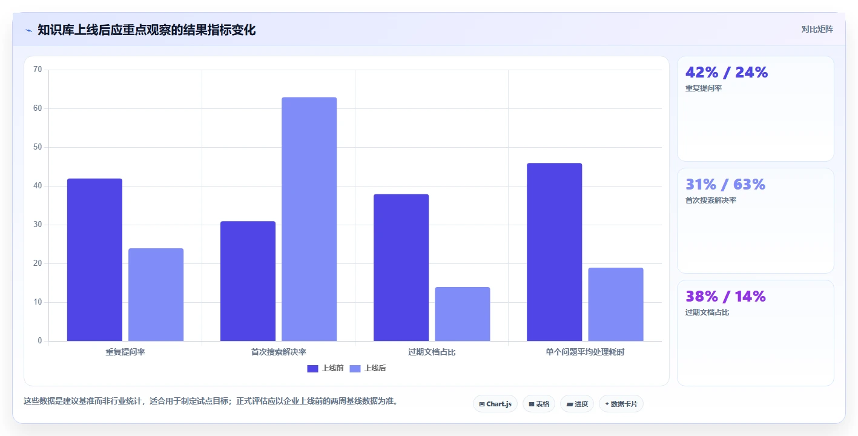This screenshot has width=858, height=436.
Task: Click the 70 y-axis tick label
Action: [38, 70]
